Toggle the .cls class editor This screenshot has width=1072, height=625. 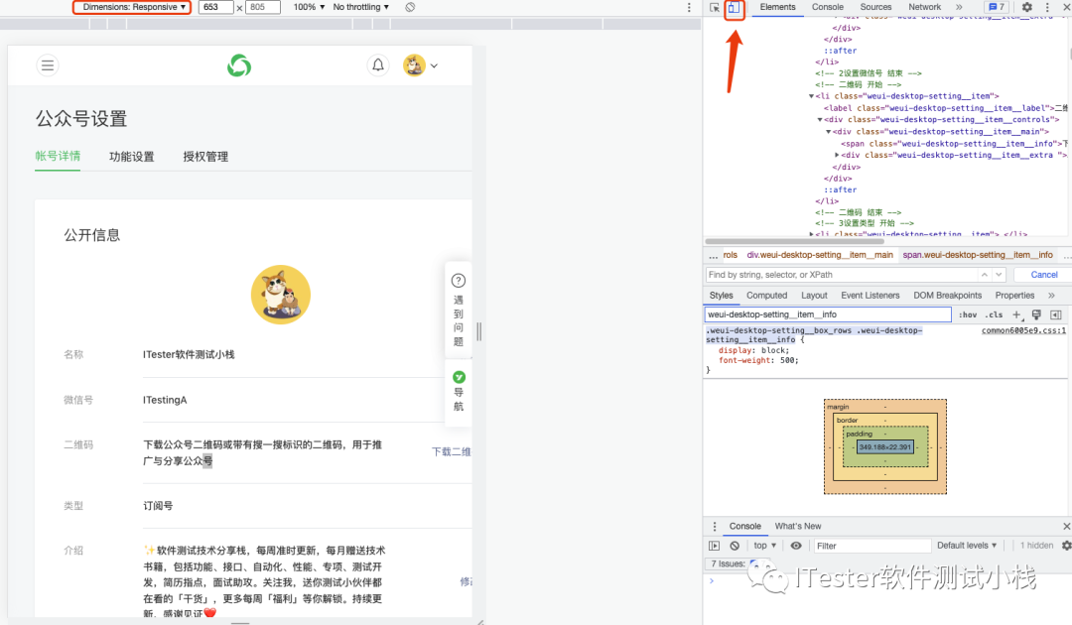994,314
